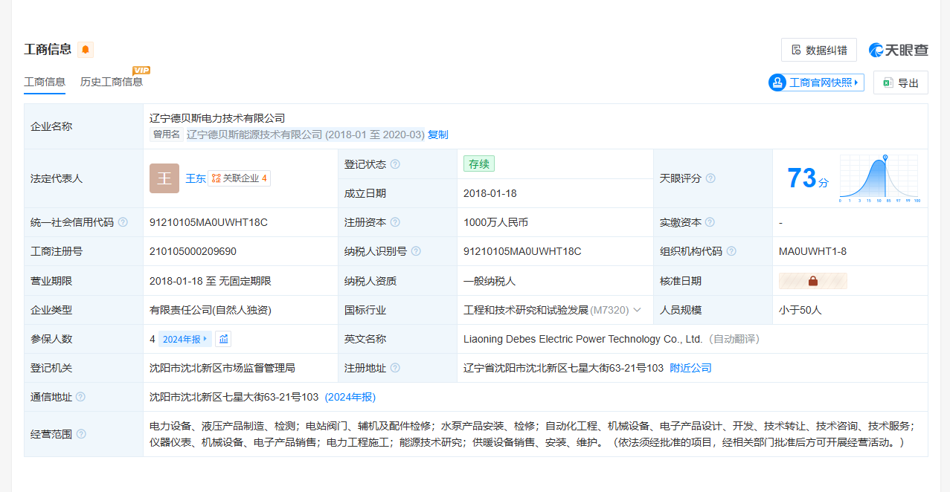950x492 pixels.
Task: Click help icon next to 组织机构代码
Action: click(731, 251)
